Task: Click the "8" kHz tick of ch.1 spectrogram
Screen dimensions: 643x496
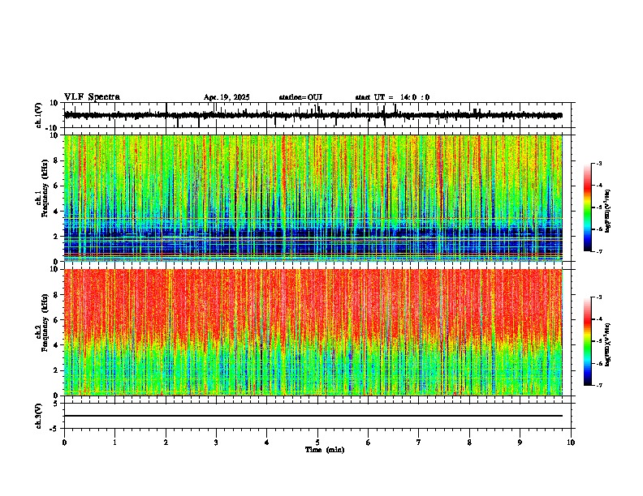Action: [x=57, y=160]
